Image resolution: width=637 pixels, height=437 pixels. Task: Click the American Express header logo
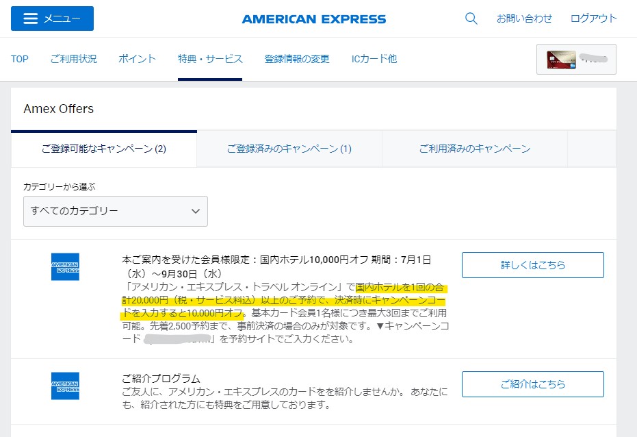tap(313, 19)
